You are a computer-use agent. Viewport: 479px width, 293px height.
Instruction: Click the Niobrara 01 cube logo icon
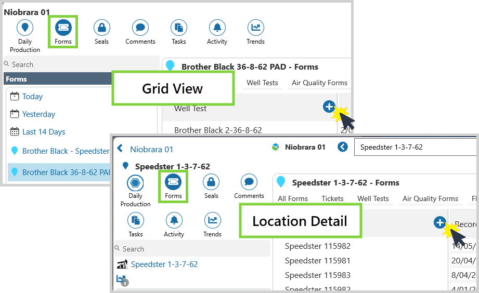click(x=276, y=147)
